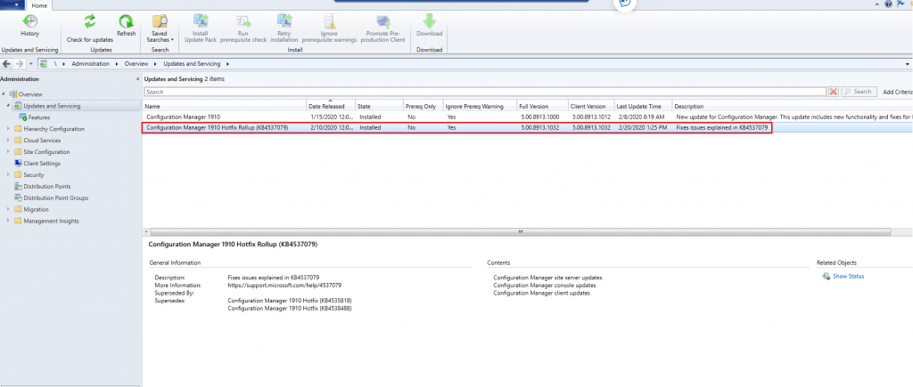This screenshot has height=387, width=913.
Task: Click Check for updates
Action: click(90, 28)
